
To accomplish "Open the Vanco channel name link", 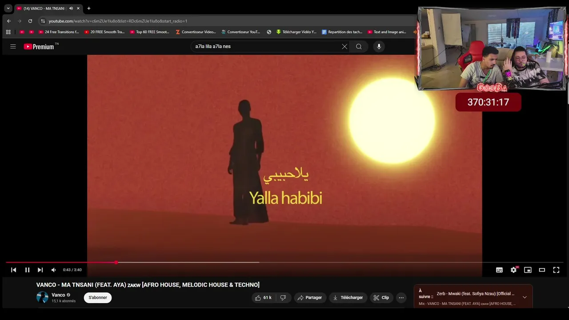I will click(58, 295).
